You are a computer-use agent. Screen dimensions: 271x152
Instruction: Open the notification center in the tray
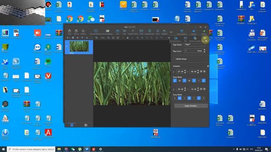coord(267,149)
